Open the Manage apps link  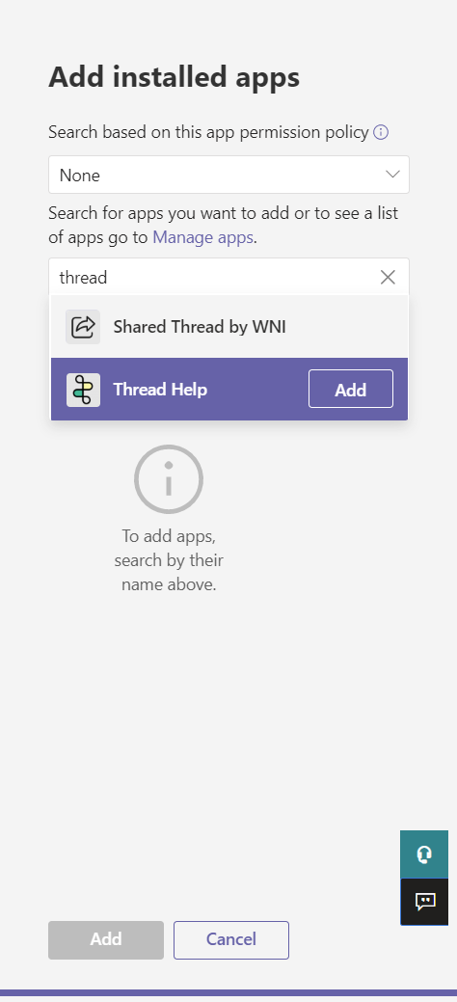pyautogui.click(x=203, y=237)
